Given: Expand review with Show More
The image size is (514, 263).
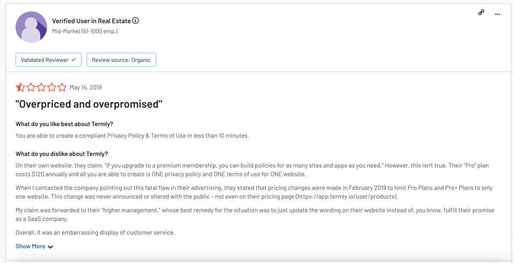Looking at the screenshot, I should click(30, 246).
